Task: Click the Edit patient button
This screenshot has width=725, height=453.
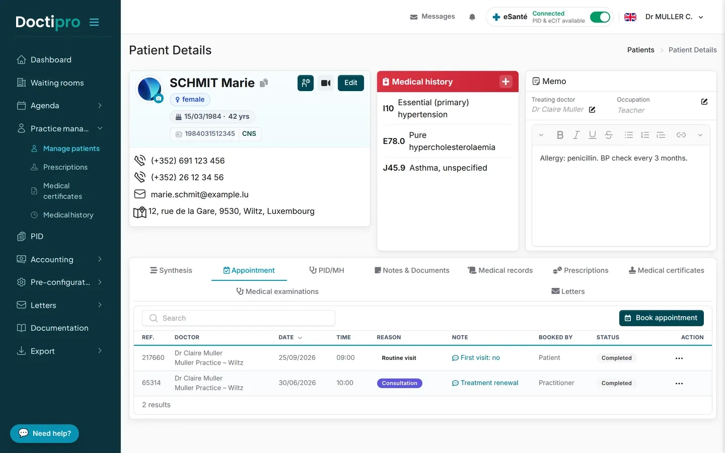Action: pos(351,83)
